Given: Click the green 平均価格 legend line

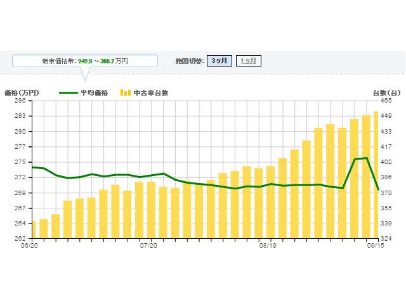Looking at the screenshot, I should [68, 92].
